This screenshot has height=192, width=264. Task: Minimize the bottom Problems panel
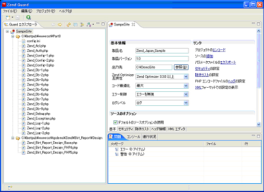coord(254,135)
